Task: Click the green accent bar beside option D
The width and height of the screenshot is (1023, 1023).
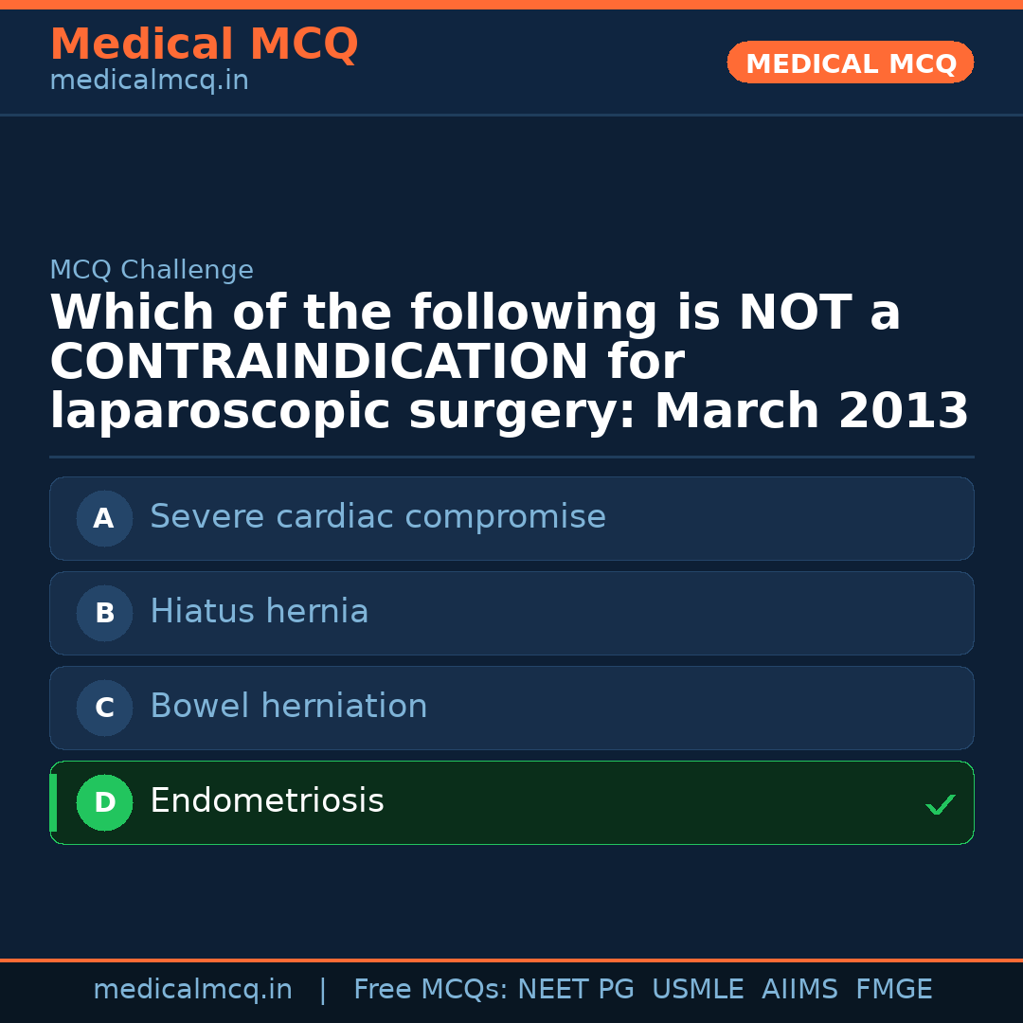Action: (53, 802)
